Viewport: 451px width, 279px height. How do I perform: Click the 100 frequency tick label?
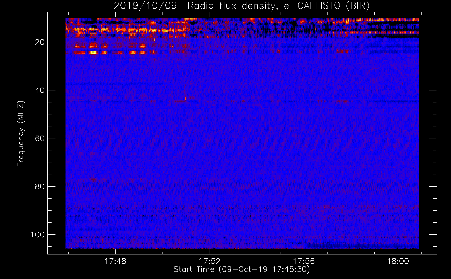pos(38,235)
